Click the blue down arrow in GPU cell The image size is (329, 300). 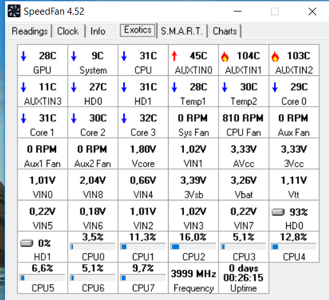(24, 56)
